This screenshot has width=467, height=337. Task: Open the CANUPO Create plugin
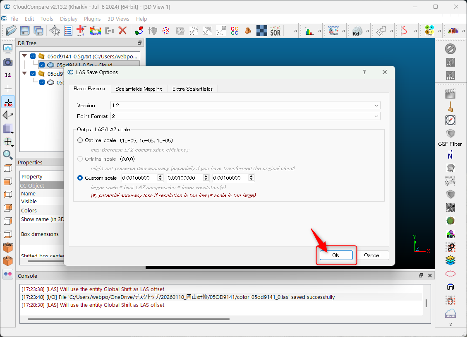click(x=333, y=31)
